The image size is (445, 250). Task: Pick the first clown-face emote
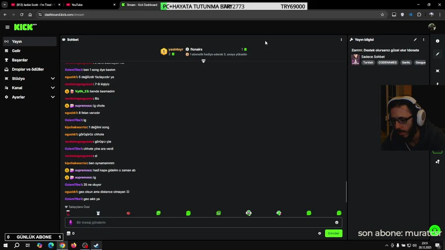pyautogui.click(x=249, y=213)
